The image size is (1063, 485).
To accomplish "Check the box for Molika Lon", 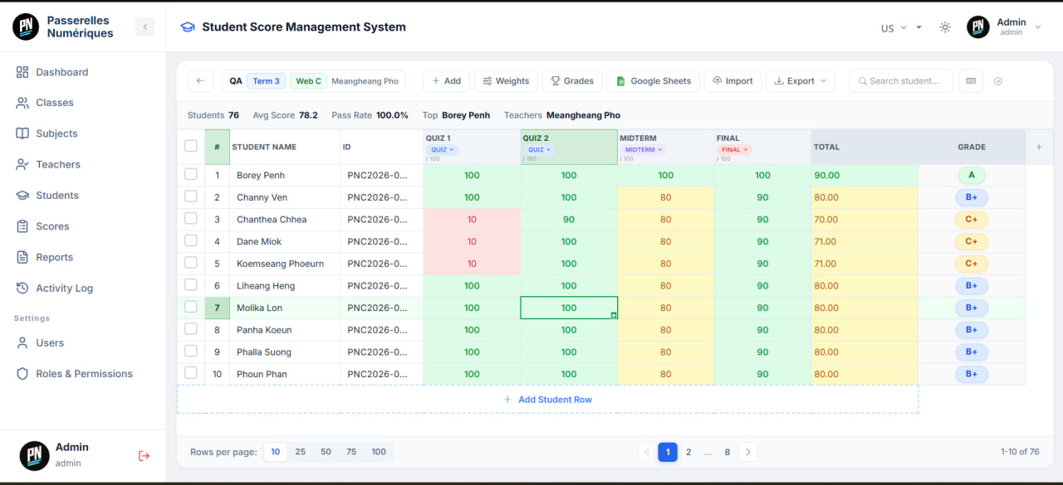I will 191,308.
